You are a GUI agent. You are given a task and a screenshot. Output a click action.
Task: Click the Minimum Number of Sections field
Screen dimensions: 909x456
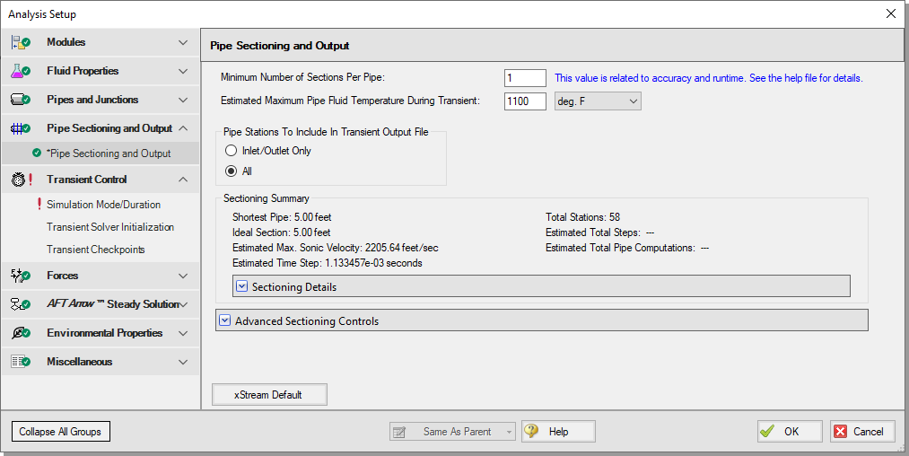point(525,78)
